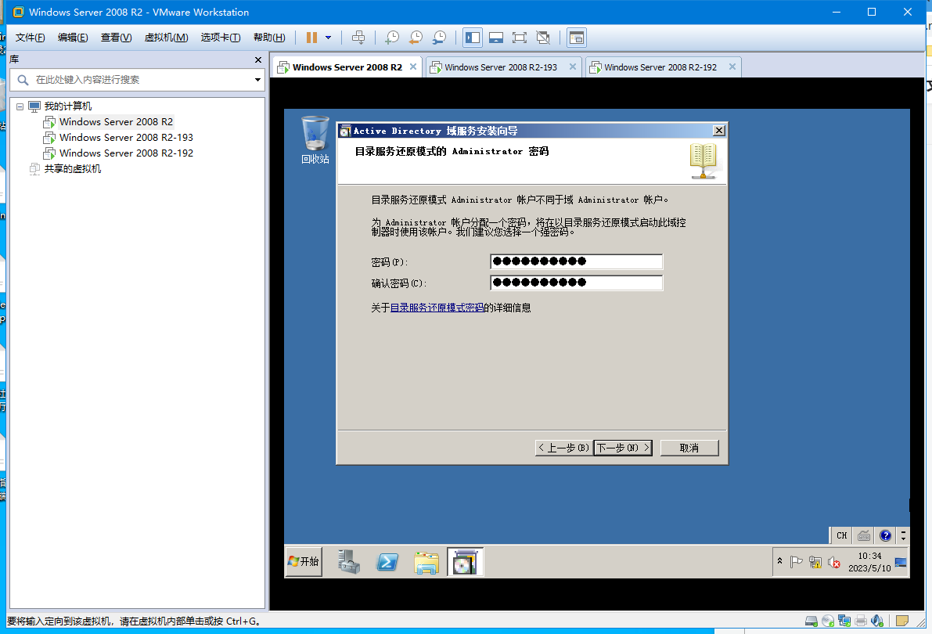
Task: Open the 选项卡(T) menu
Action: point(221,38)
